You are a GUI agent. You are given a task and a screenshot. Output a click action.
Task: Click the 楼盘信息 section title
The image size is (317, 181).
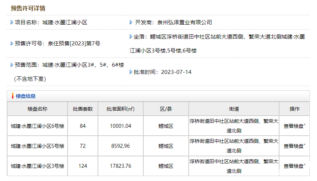[x=26, y=96]
